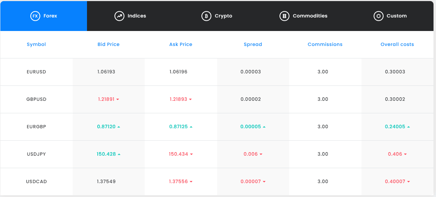
Task: Click the green up arrow beside EURGBP ask price
Action: (x=191, y=127)
